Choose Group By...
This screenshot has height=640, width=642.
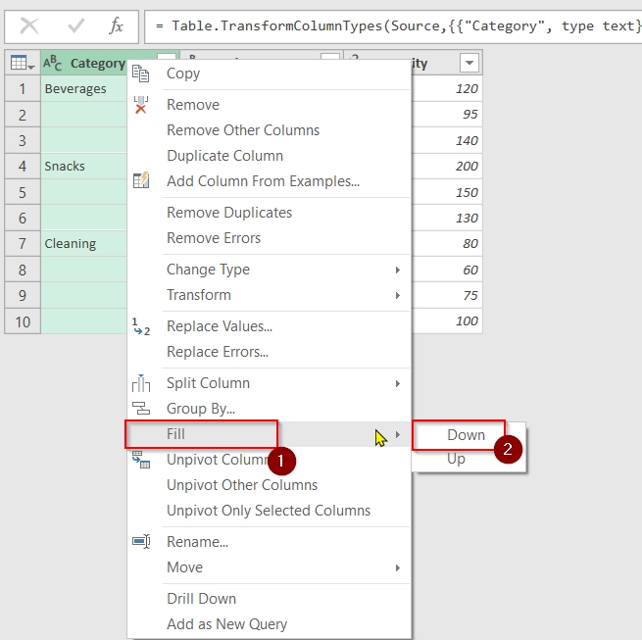pyautogui.click(x=201, y=409)
